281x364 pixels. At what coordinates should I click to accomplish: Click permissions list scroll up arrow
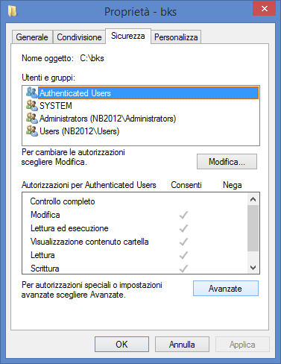pyautogui.click(x=253, y=199)
